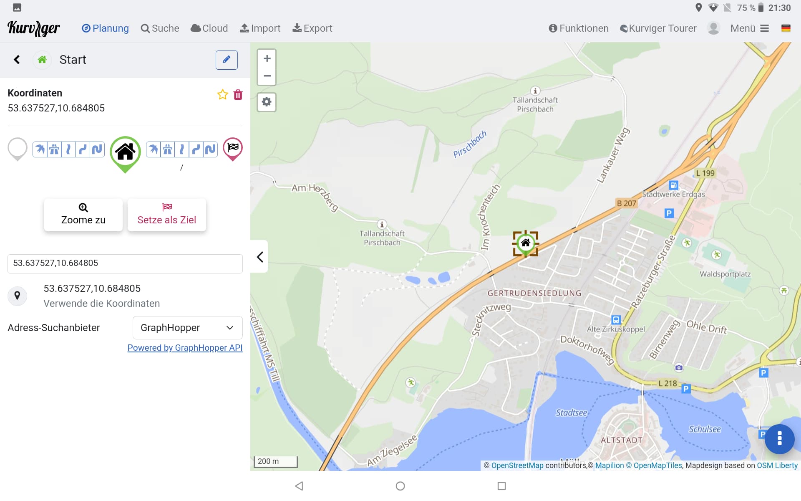Open the Cloud menu item
This screenshot has width=801, height=501.
point(209,28)
